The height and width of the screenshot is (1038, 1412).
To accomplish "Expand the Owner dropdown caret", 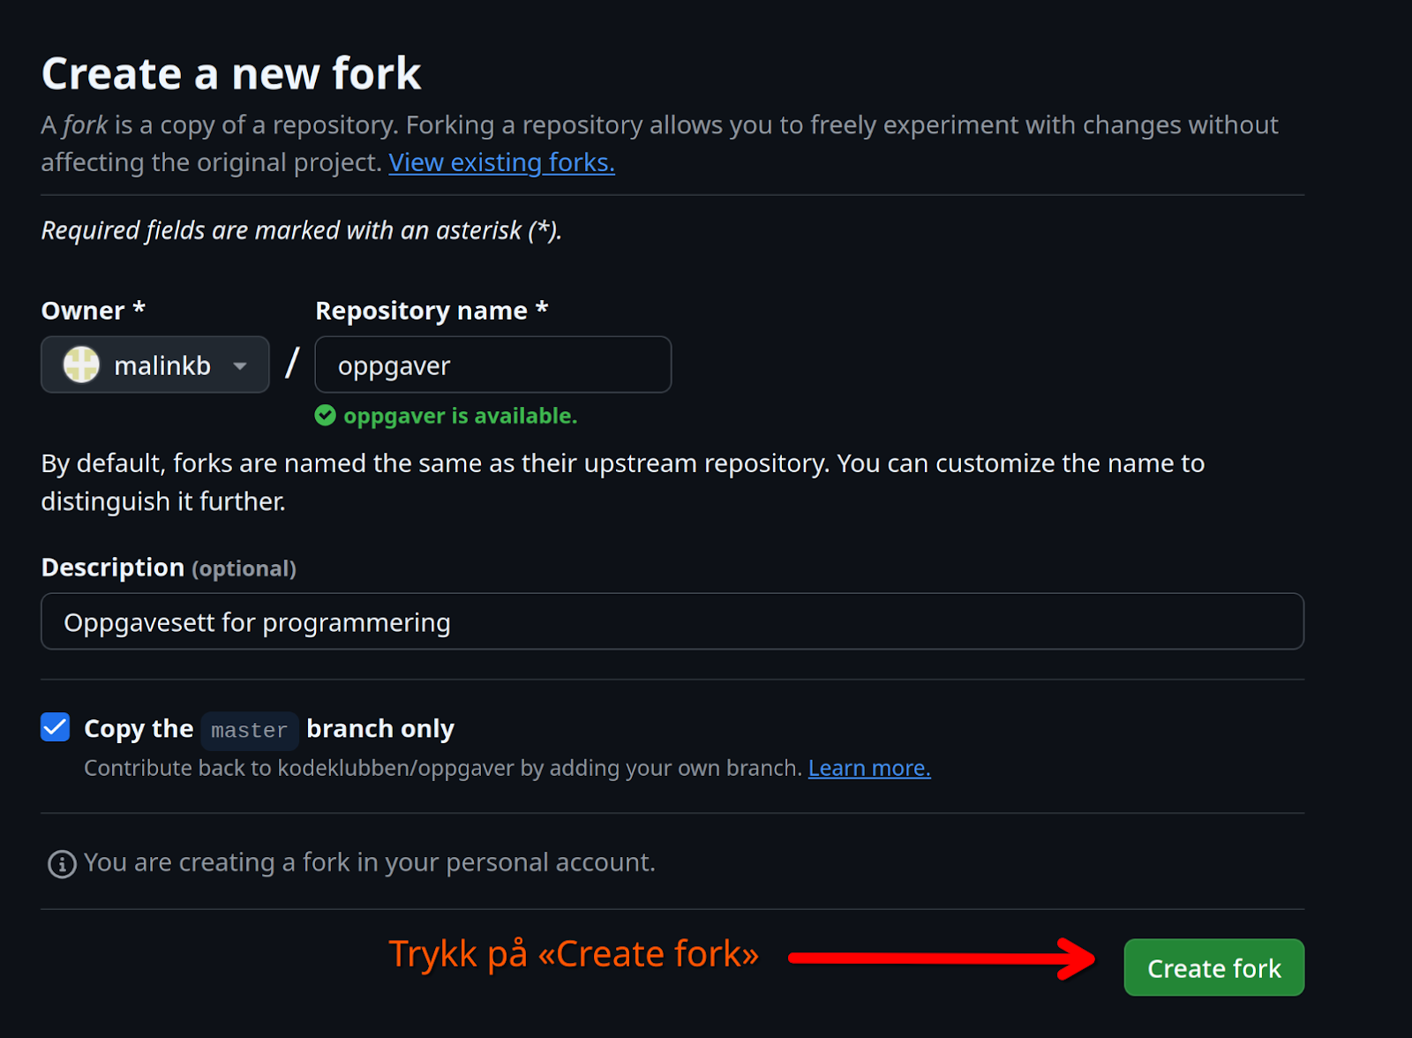I will tap(240, 365).
